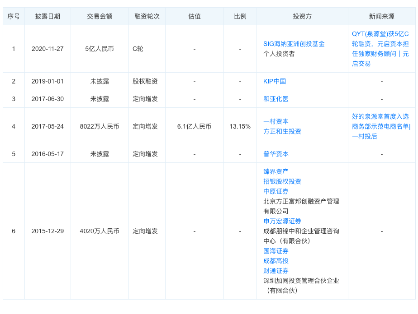Click 定向增发 in the 2017-06-30 row
Screen dimensions: 418x314
point(145,99)
